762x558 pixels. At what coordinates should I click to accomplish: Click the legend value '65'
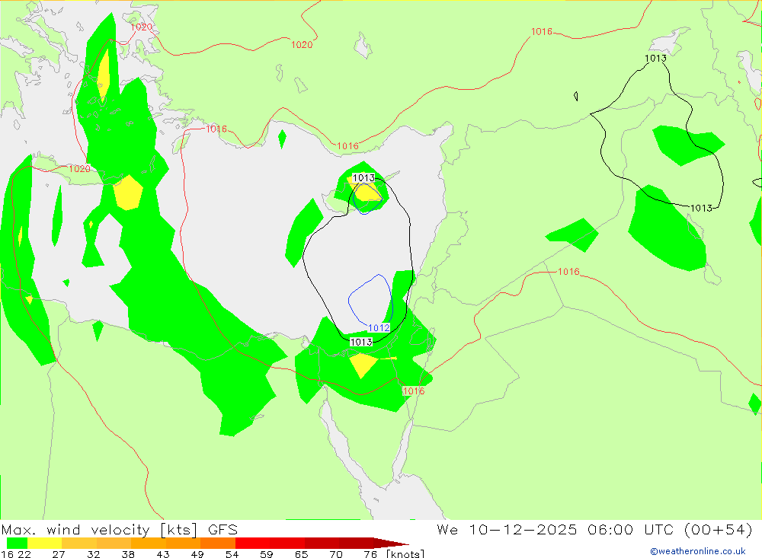tap(301, 554)
